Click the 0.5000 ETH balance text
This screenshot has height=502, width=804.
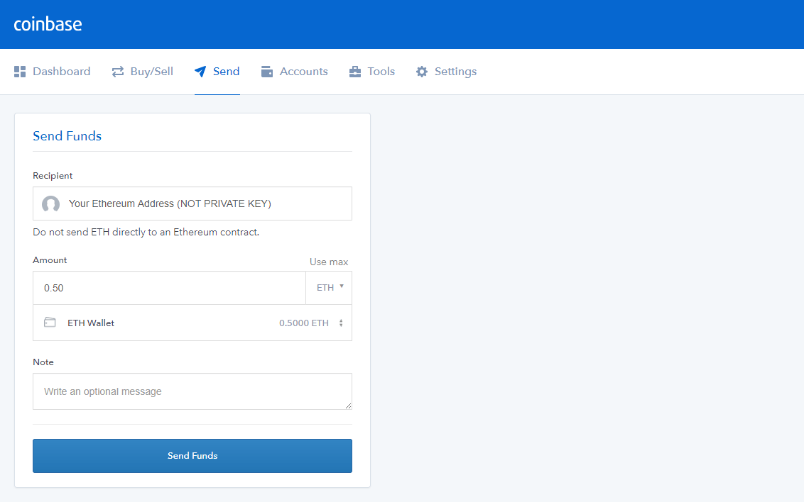point(303,323)
